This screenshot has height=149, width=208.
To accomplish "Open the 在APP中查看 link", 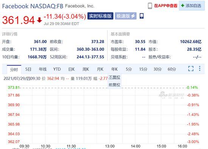I will pos(166,6).
